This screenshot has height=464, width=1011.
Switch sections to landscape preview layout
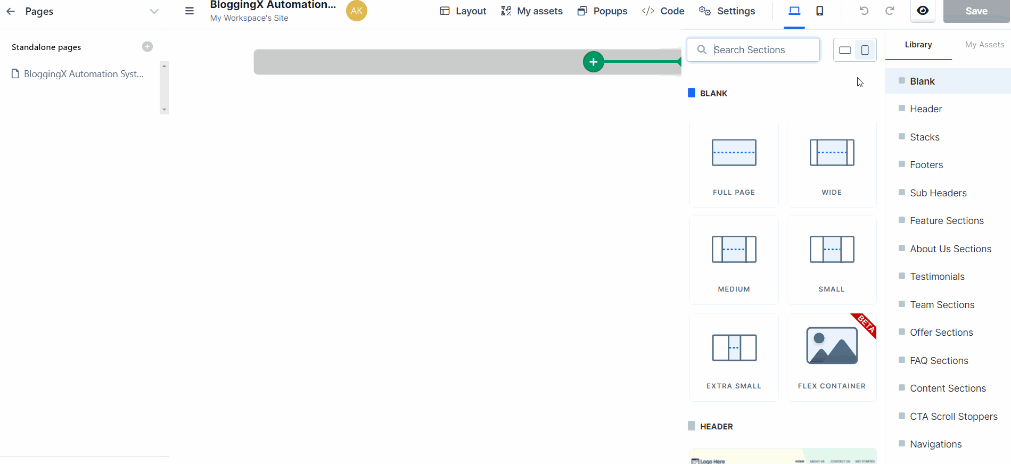point(845,50)
